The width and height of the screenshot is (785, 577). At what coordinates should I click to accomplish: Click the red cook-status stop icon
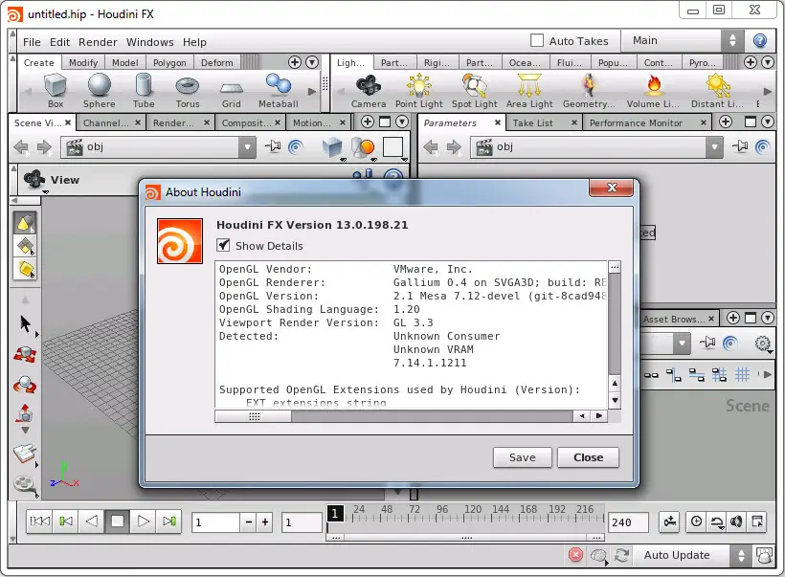pos(575,554)
